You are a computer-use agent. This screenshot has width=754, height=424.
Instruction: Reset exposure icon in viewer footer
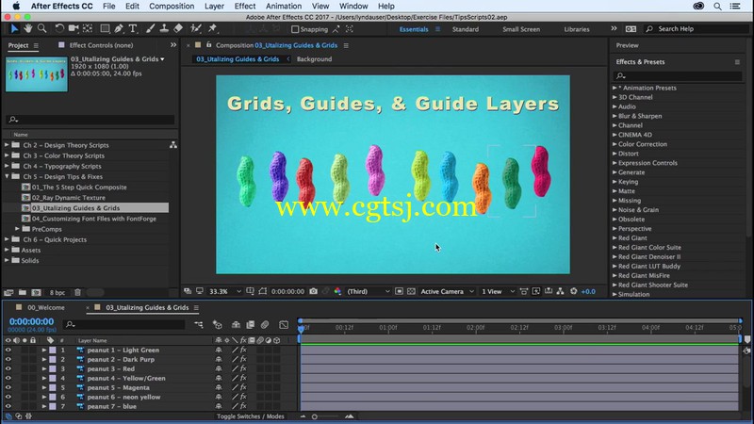click(574, 291)
